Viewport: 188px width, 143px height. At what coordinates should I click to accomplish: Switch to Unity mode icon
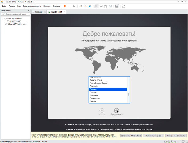[110, 6]
